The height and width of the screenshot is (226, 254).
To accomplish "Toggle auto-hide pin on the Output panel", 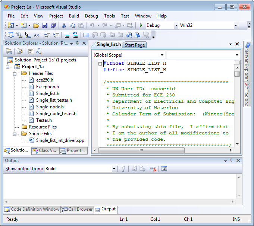I will coord(231,160).
